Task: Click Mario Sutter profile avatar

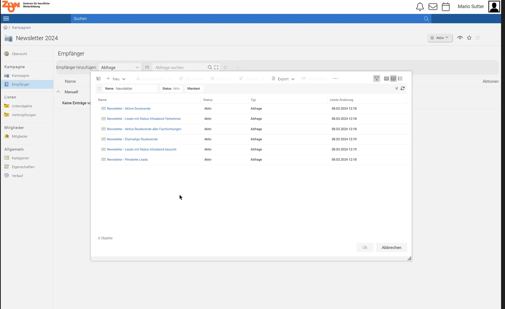Action: point(494,7)
